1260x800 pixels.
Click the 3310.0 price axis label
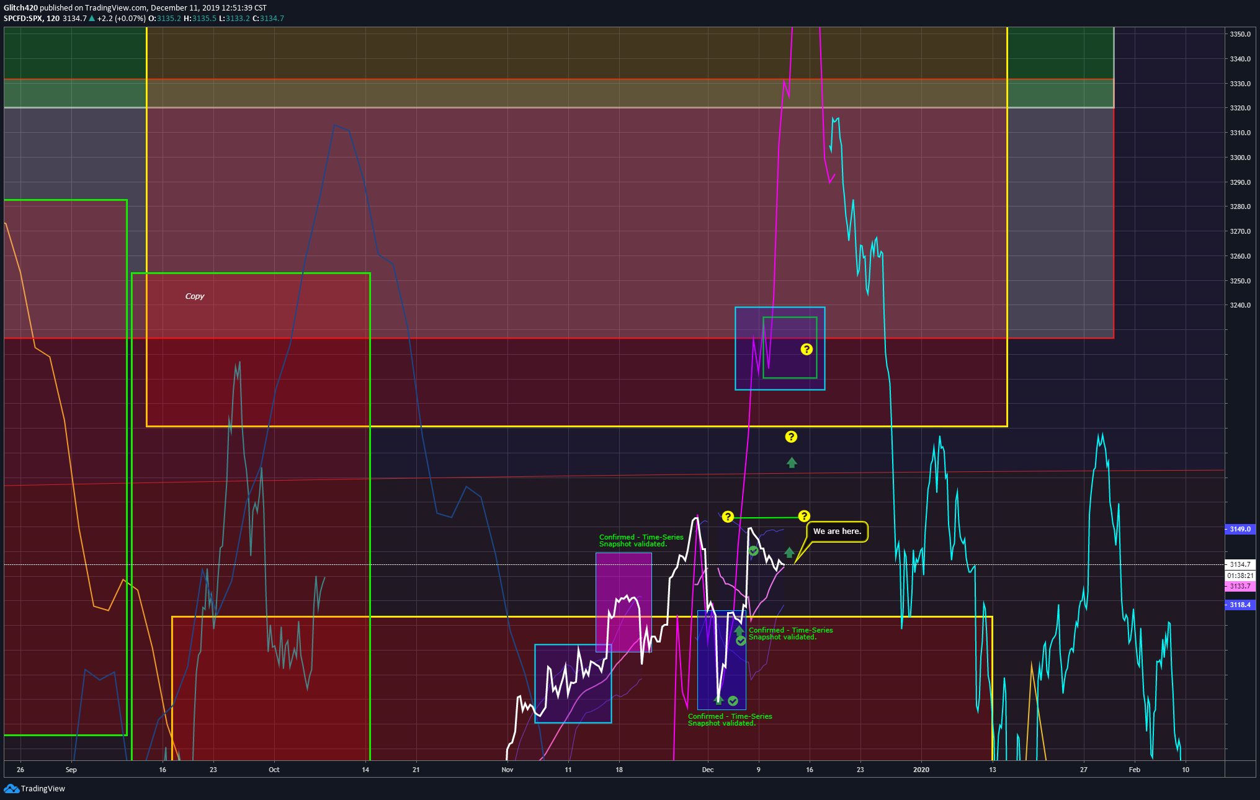[1241, 133]
